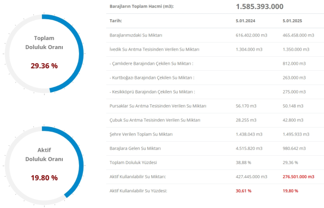Click the Pursaklar Su Arıtma Tesisinden row label
The height and width of the screenshot is (208, 324).
tap(155, 106)
